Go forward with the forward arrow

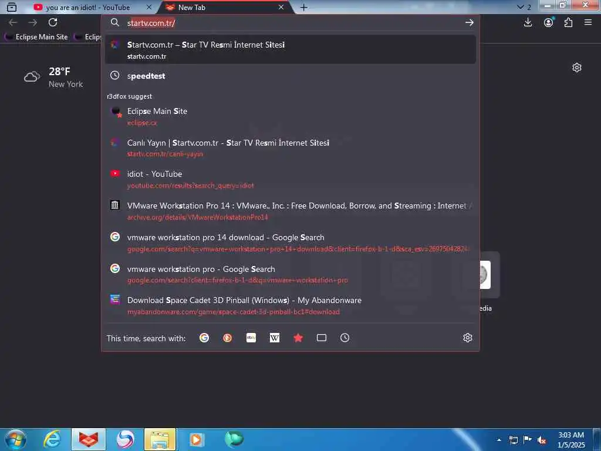[x=33, y=23]
